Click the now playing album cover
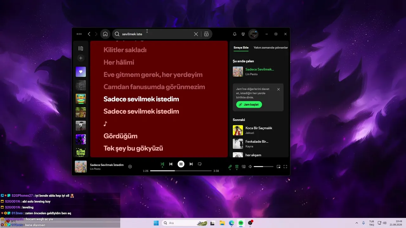 (81, 167)
